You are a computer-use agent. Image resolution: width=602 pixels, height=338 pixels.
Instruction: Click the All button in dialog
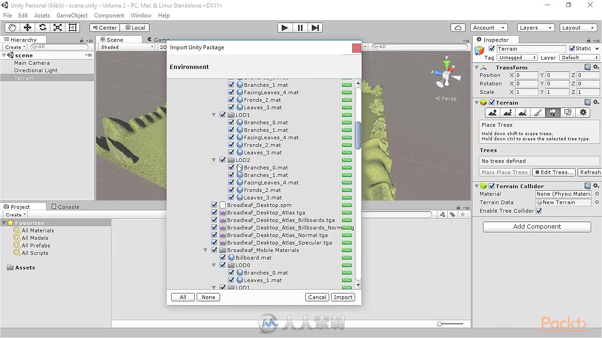(183, 297)
